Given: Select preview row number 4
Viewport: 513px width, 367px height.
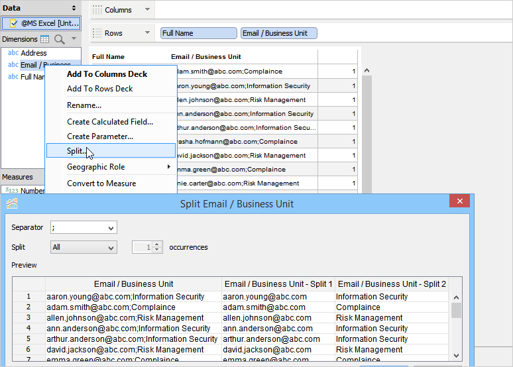Looking at the screenshot, I should [x=28, y=328].
